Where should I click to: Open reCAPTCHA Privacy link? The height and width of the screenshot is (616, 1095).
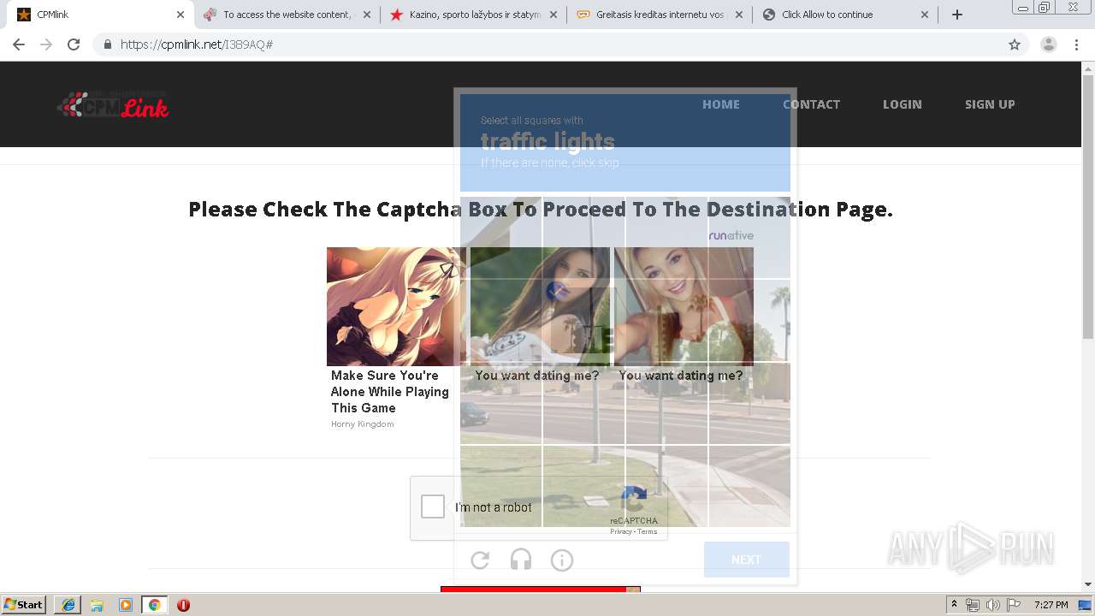coord(620,531)
